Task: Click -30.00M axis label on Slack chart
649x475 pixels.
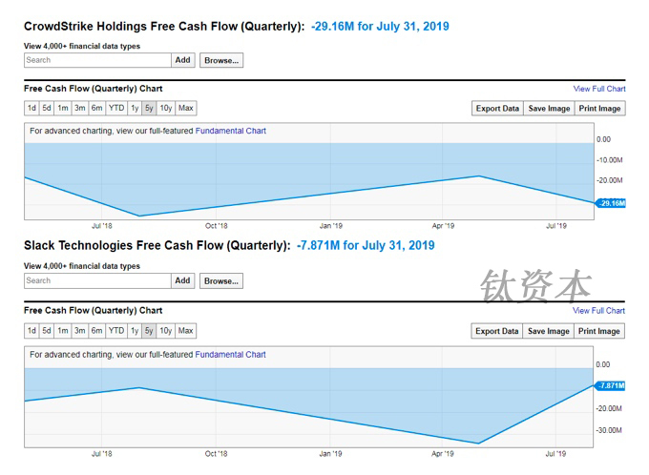Action: click(609, 430)
